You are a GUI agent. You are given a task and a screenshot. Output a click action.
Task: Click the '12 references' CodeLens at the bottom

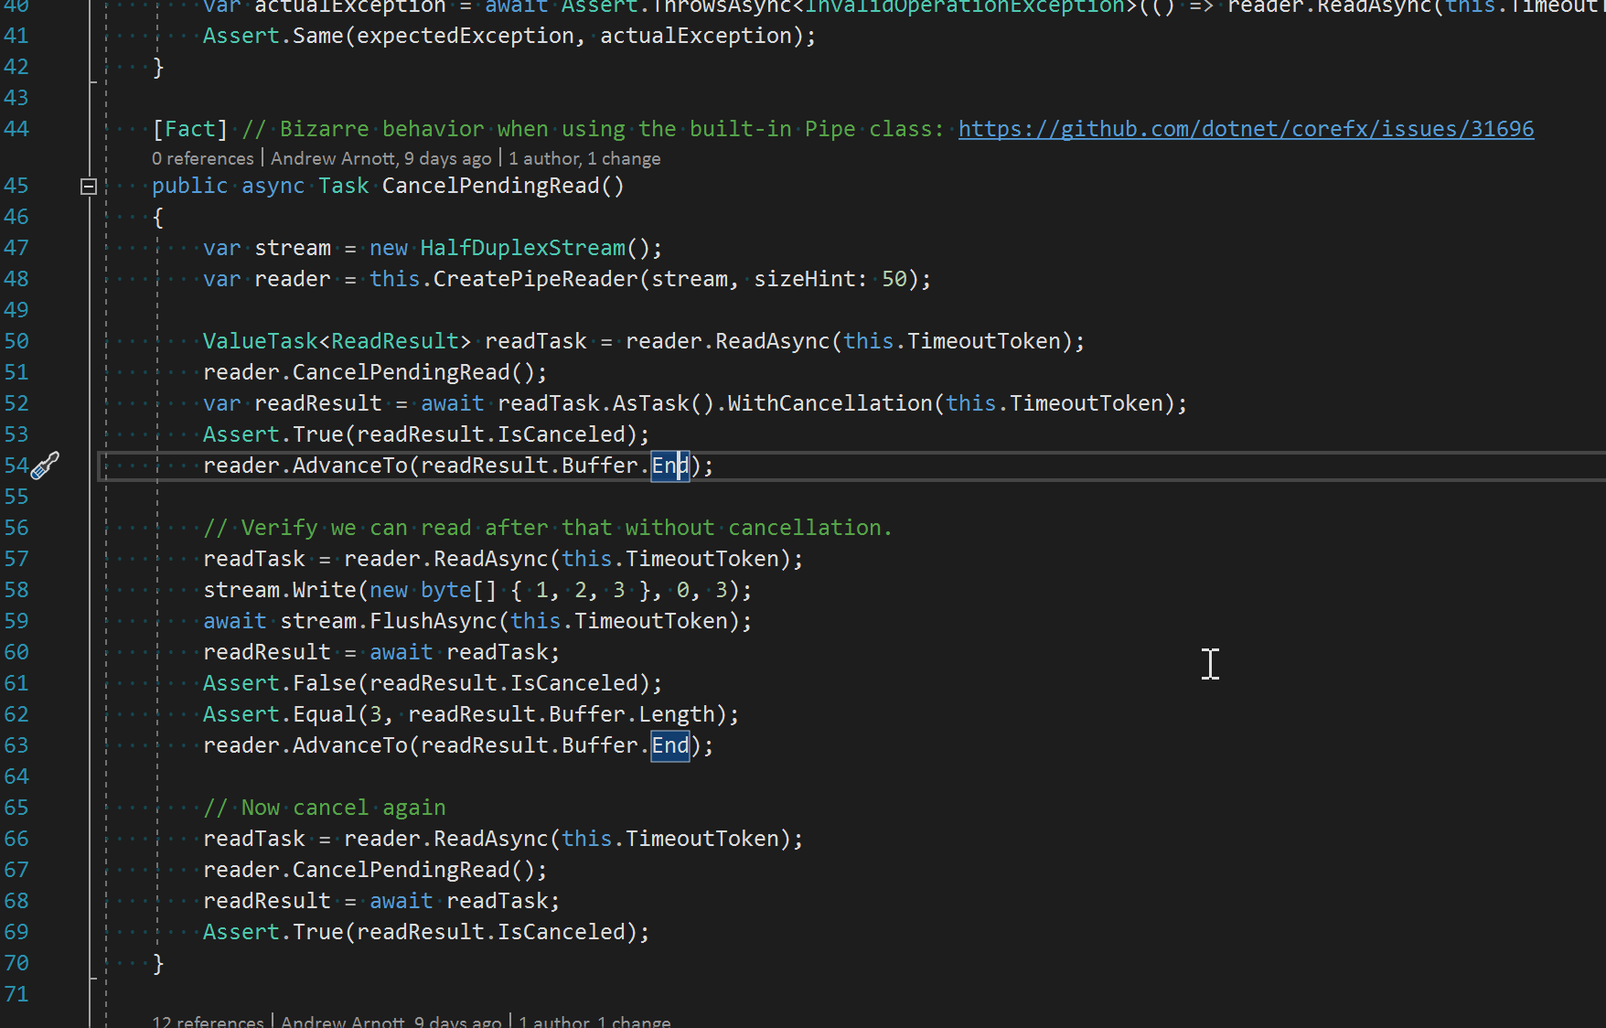tap(208, 1021)
